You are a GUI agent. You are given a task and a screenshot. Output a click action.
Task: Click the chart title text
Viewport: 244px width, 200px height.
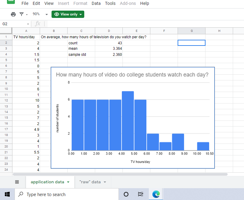tap(132, 75)
